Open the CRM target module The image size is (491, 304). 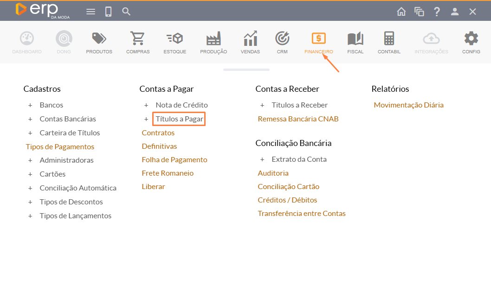coord(282,39)
